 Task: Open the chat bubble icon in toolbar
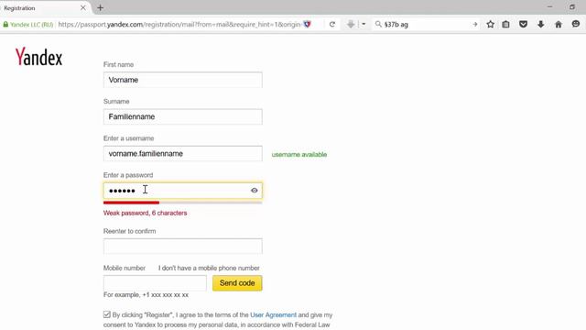(x=576, y=25)
